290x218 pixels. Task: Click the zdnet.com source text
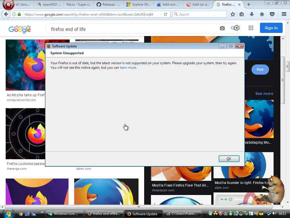pyautogui.click(x=84, y=169)
